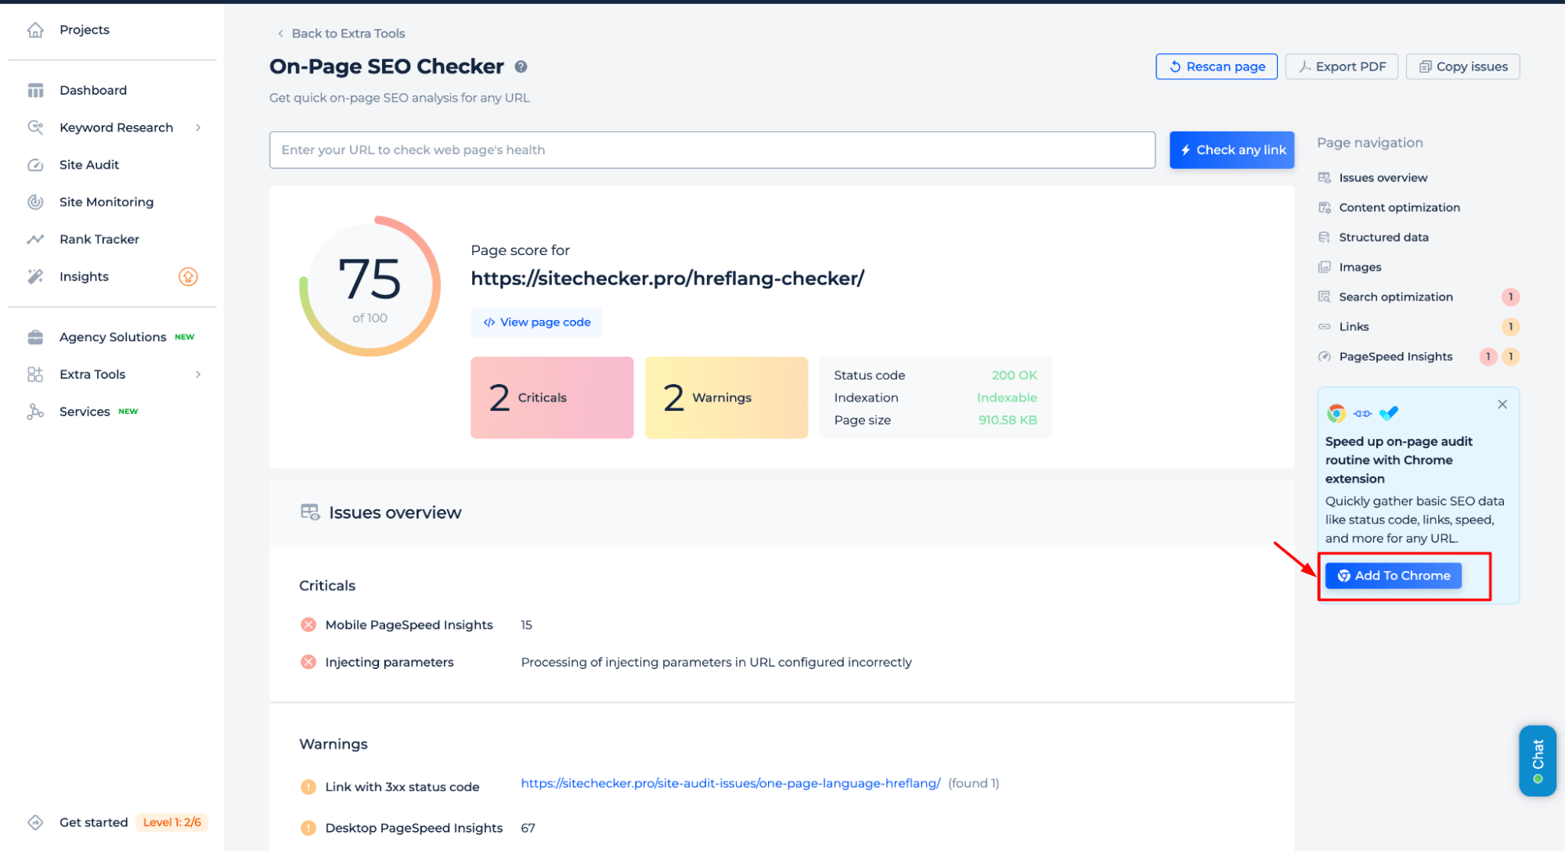Click the Search optimization red count badge
Screen dimensions: 1565x852
pos(1510,297)
